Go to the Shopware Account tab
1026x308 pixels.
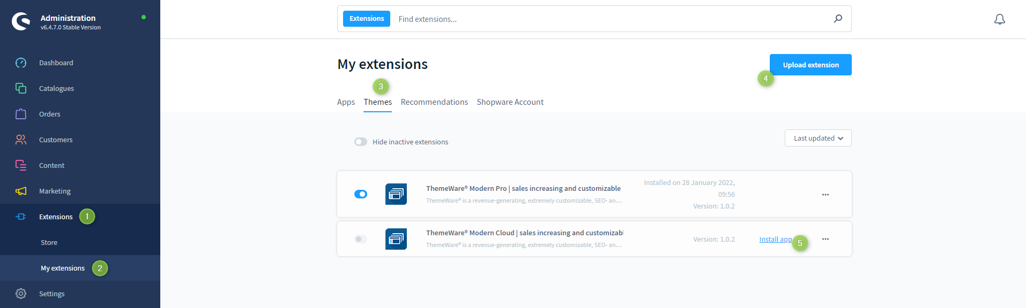click(x=510, y=102)
